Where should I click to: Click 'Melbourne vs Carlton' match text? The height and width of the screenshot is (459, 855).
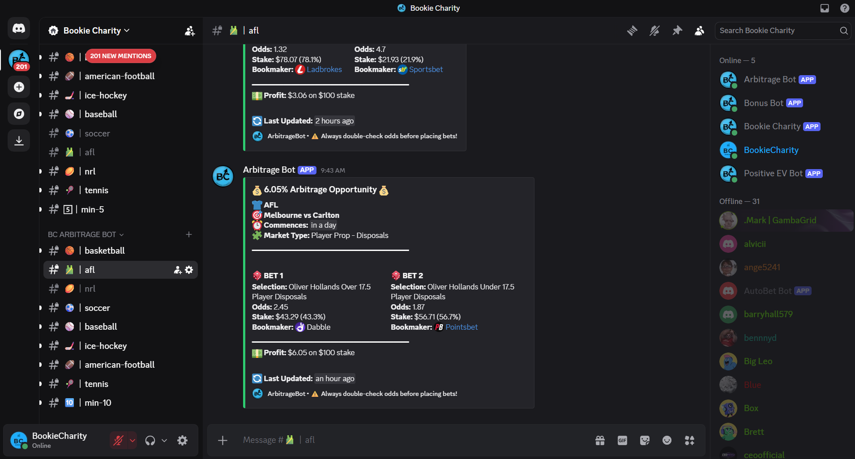tap(301, 215)
